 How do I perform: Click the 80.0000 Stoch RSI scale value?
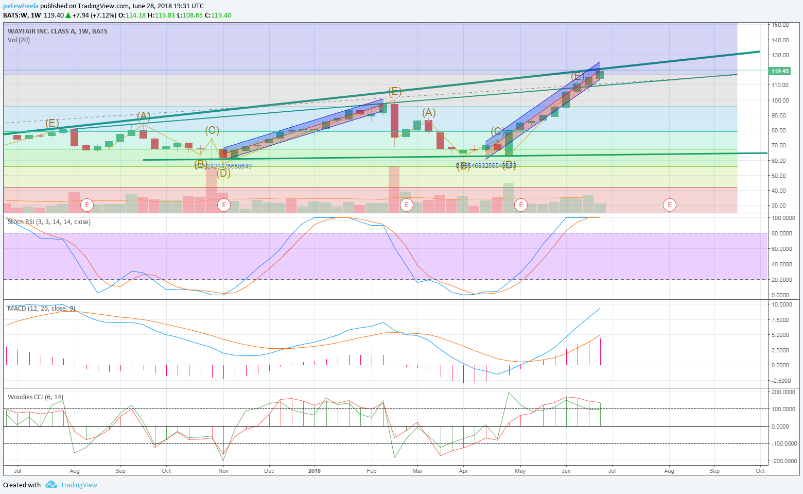[781, 233]
